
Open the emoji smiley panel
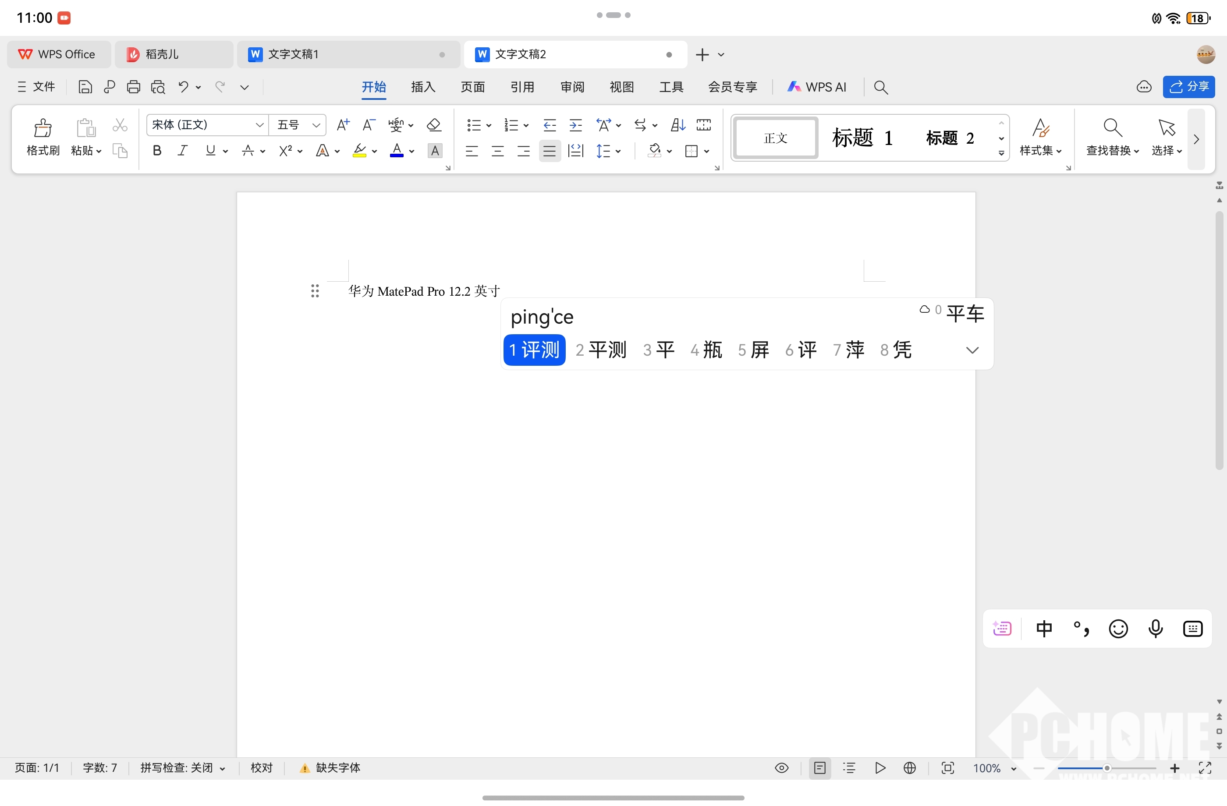(1118, 629)
